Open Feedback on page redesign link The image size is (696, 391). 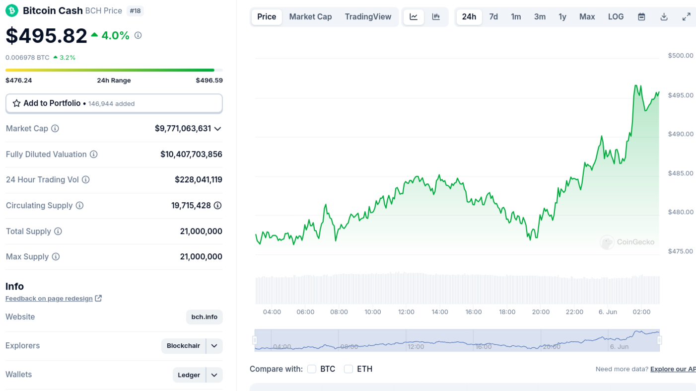click(49, 298)
